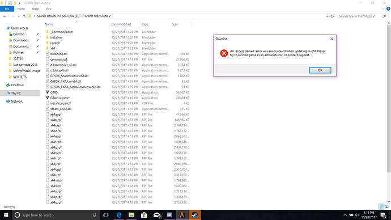This screenshot has width=391, height=220.
Task: Open Discord from taskbar
Action: click(169, 215)
